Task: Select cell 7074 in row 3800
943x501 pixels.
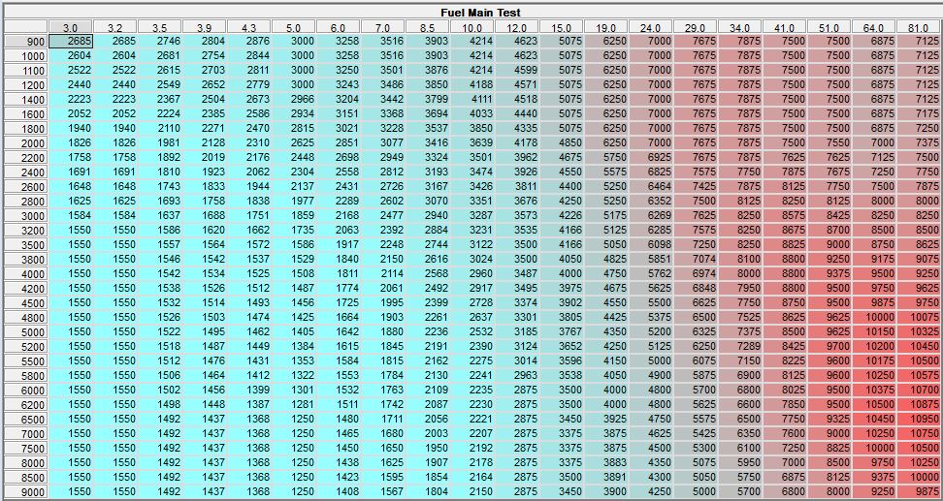Action: (696, 259)
